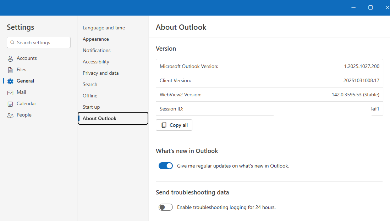Select the General category

pyautogui.click(x=25, y=81)
